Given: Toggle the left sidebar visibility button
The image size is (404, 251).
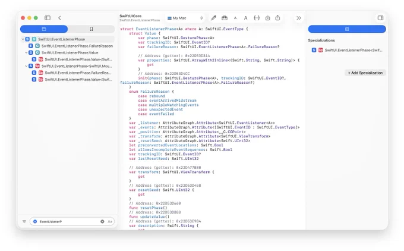Looking at the screenshot, I should tap(48, 18).
